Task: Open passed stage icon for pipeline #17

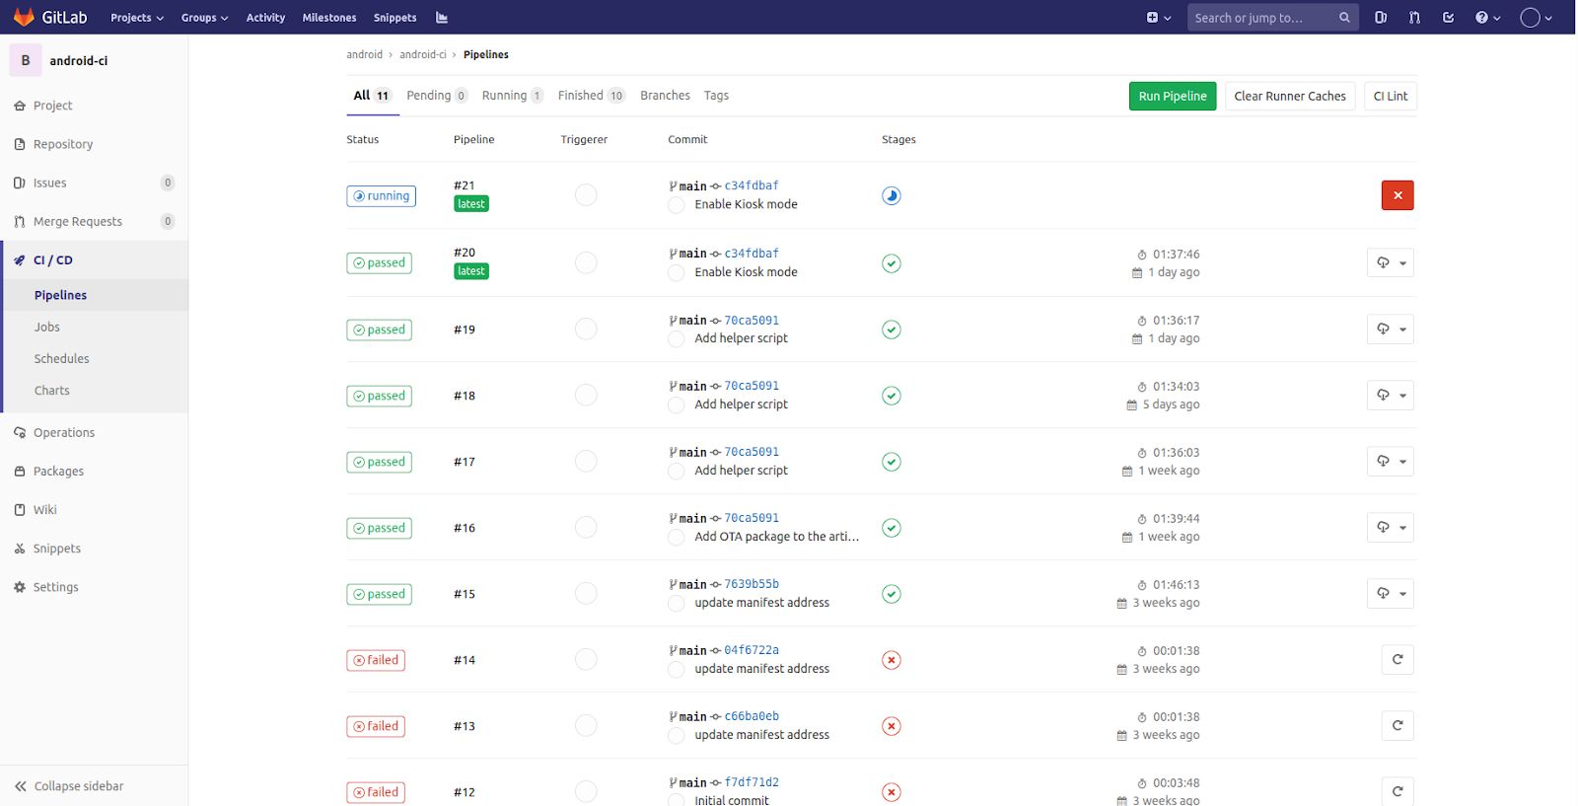Action: point(892,462)
